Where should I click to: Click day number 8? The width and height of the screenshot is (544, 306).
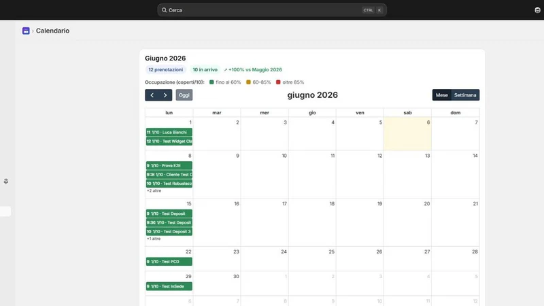(x=190, y=156)
